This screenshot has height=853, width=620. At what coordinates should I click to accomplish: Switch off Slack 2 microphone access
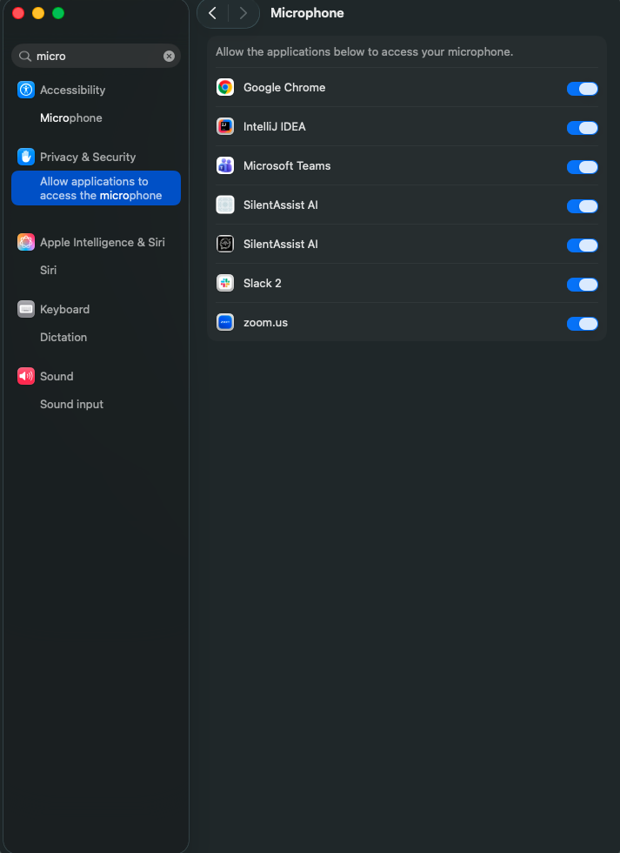click(x=582, y=285)
